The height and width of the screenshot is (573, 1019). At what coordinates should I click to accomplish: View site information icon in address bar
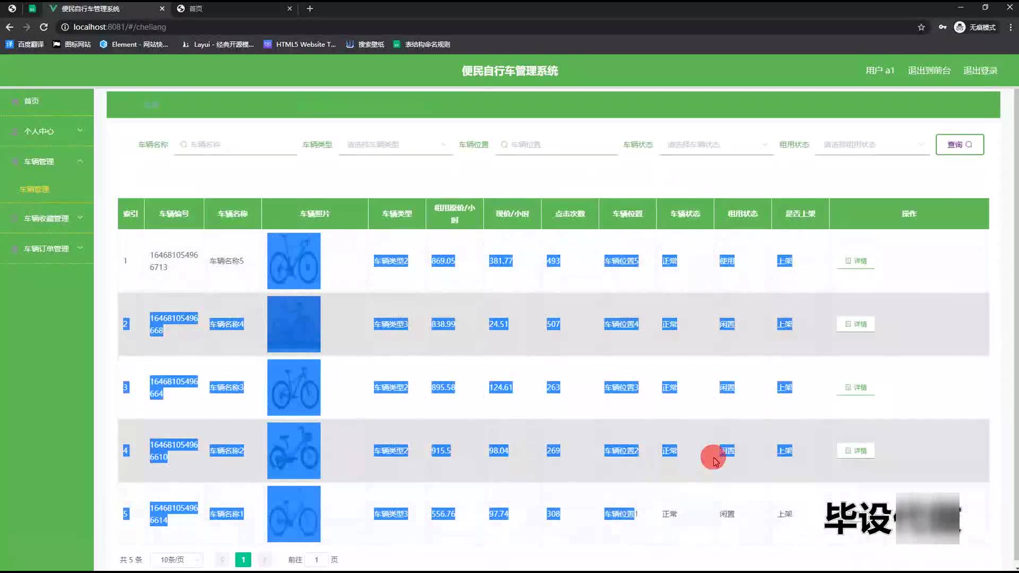tap(65, 27)
